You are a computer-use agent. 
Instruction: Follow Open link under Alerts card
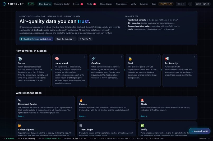click(x=144, y=116)
